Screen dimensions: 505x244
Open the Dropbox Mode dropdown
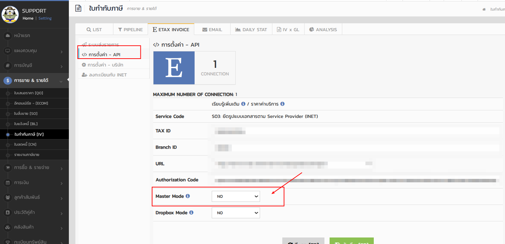(236, 213)
